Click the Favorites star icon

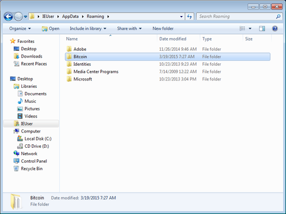point(13,41)
